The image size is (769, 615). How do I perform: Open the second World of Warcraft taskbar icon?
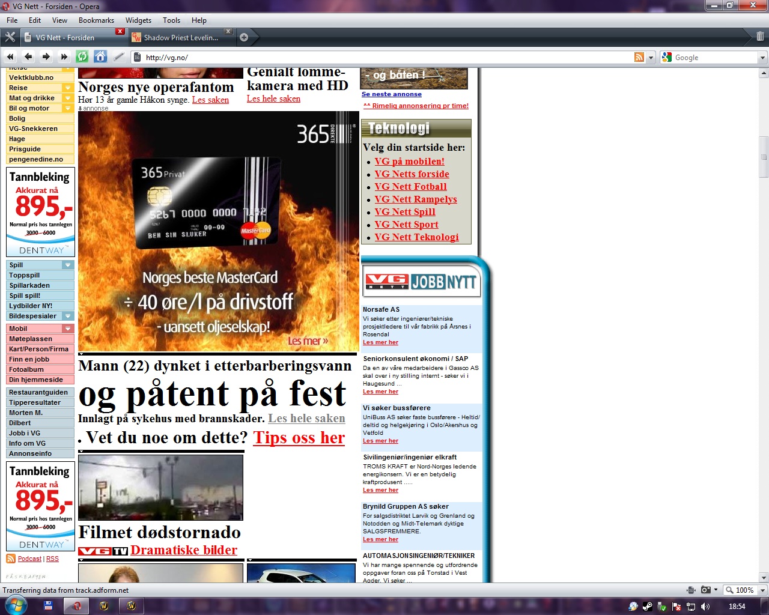pos(132,606)
